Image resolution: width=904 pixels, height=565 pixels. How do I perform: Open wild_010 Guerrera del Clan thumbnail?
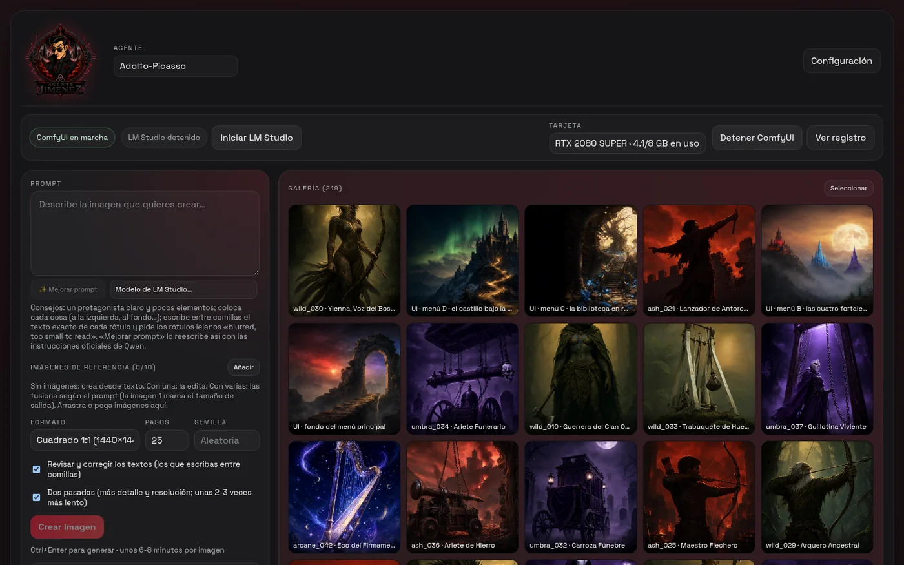(x=580, y=378)
